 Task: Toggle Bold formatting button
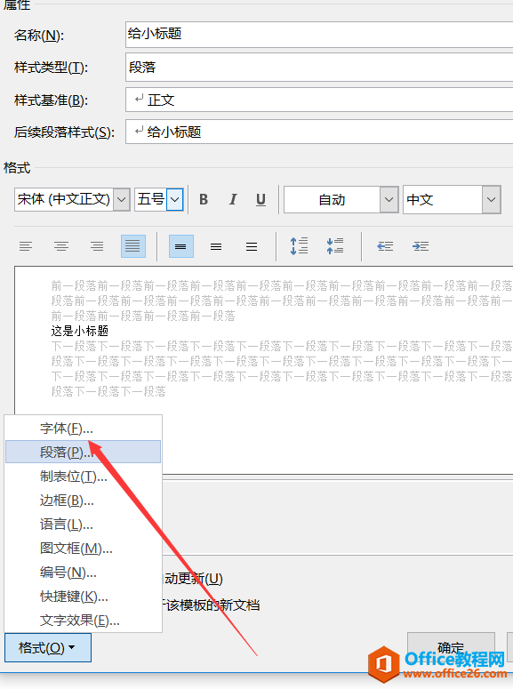204,199
